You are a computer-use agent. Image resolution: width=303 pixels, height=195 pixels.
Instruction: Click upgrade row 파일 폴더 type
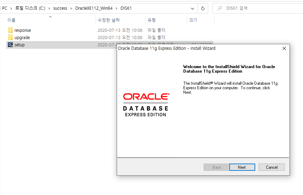[156, 38]
